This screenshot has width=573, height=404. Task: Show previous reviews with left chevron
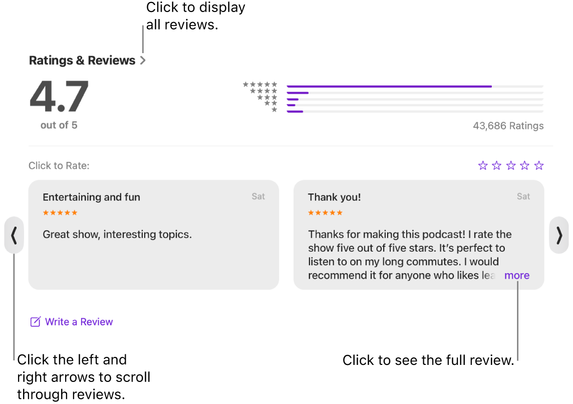point(14,235)
